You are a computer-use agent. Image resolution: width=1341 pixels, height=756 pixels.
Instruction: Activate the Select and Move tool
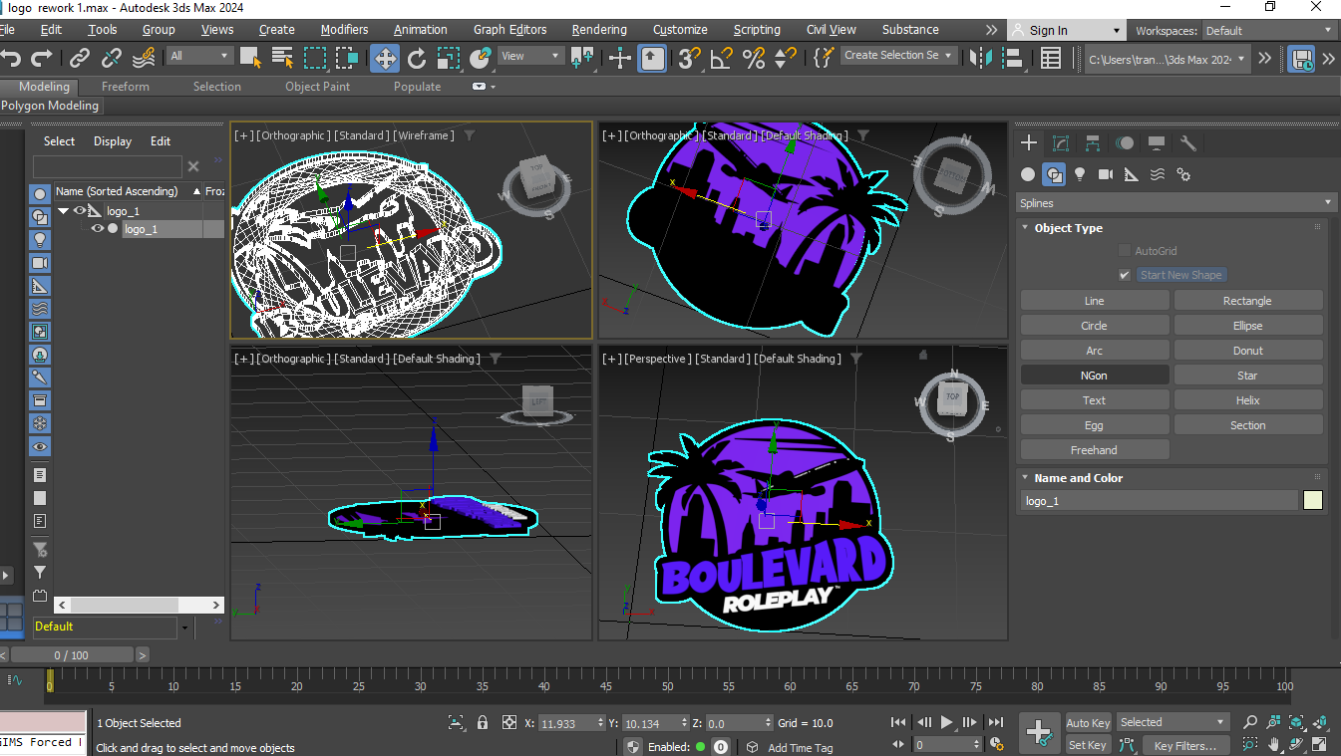pyautogui.click(x=385, y=58)
